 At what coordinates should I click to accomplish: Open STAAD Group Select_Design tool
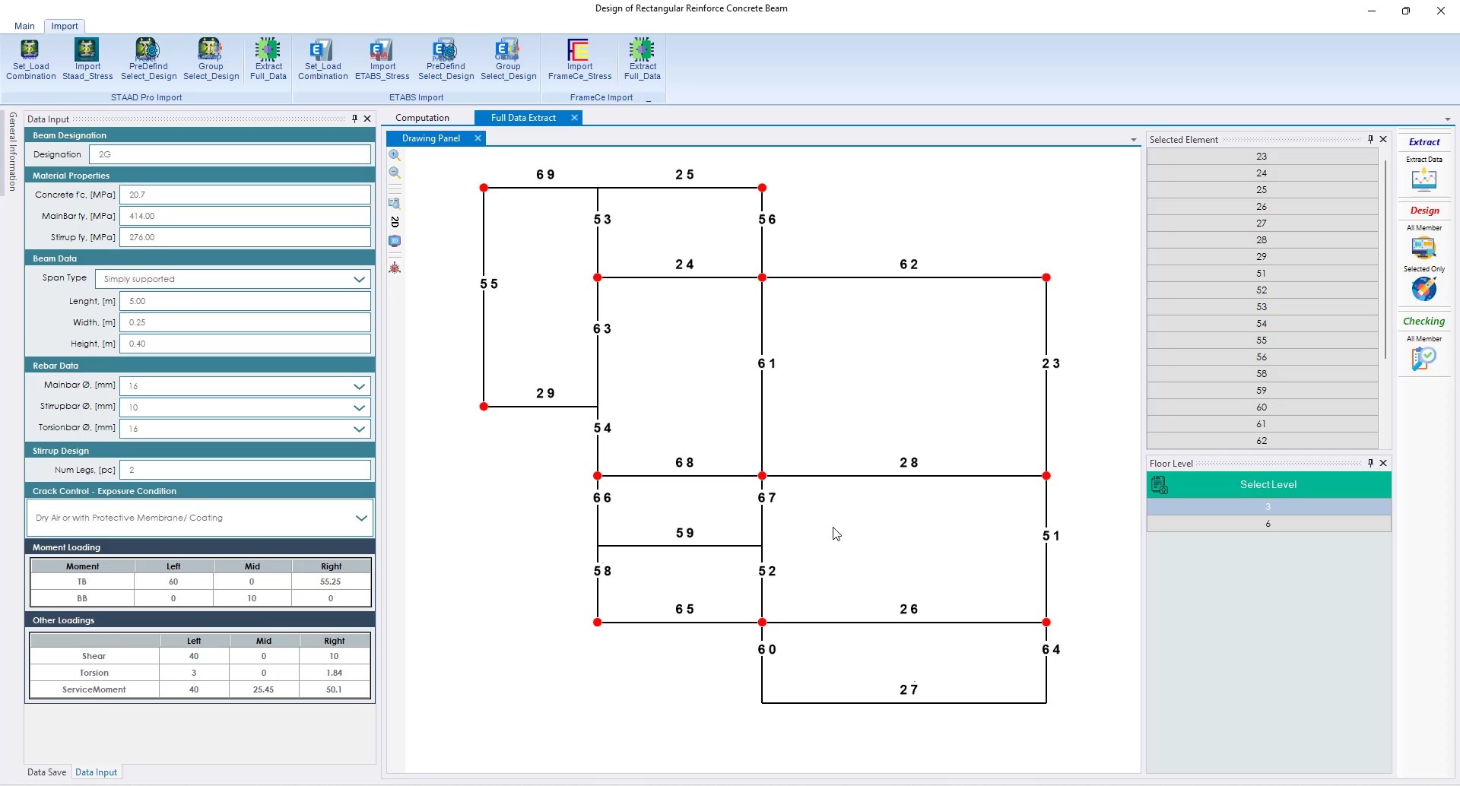(x=211, y=59)
